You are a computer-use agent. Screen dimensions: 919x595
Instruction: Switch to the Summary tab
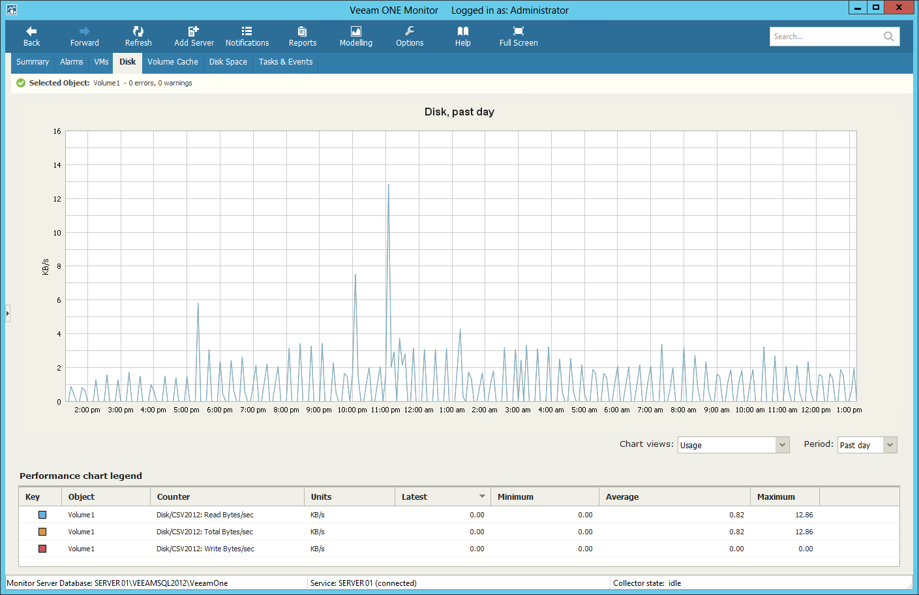point(33,62)
